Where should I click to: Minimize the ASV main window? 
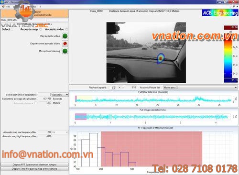[220, 2]
